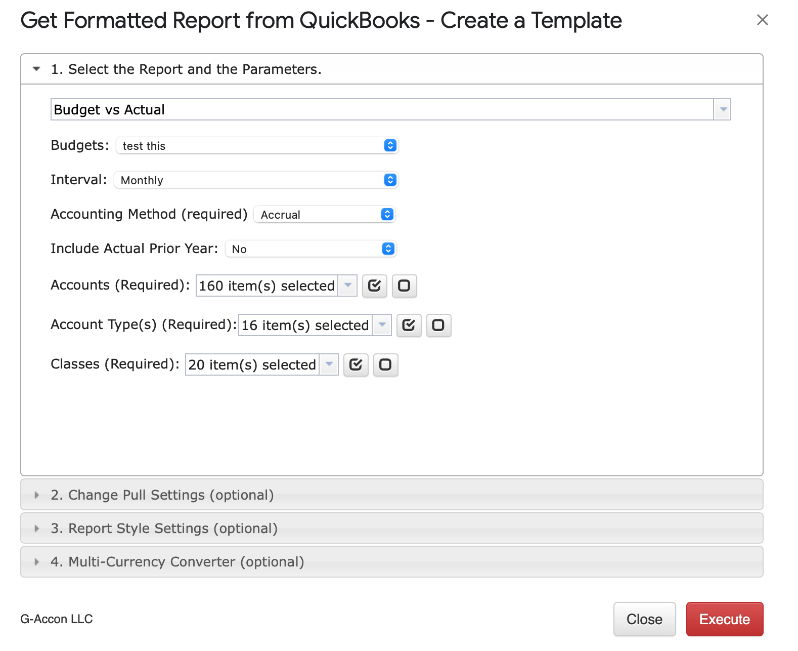Open the Interval Monthly dropdown
798x651 pixels.
(256, 180)
